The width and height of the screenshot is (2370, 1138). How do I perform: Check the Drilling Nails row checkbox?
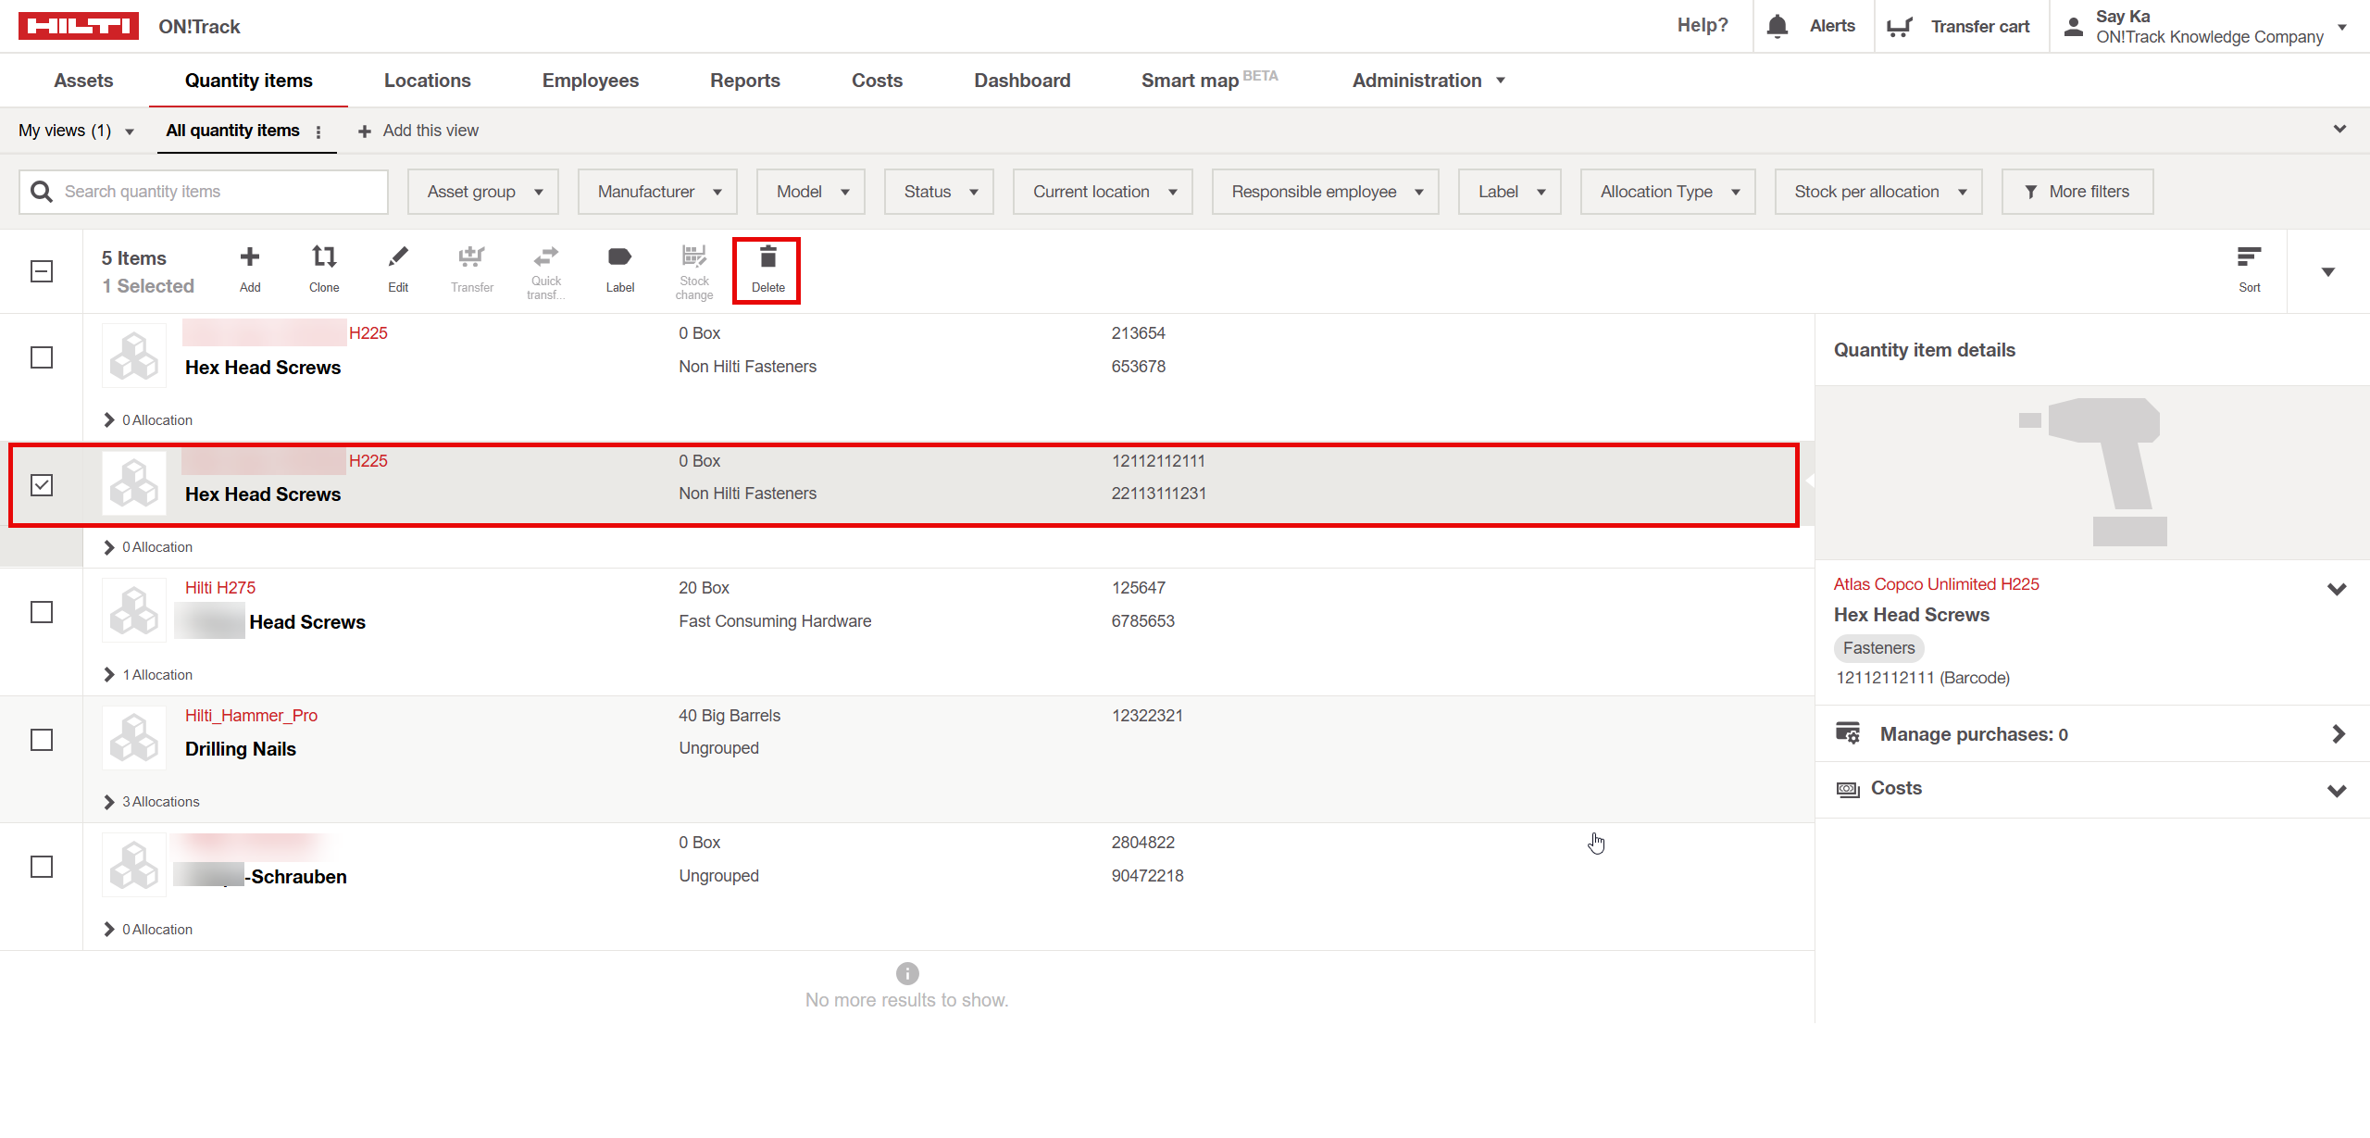point(42,740)
